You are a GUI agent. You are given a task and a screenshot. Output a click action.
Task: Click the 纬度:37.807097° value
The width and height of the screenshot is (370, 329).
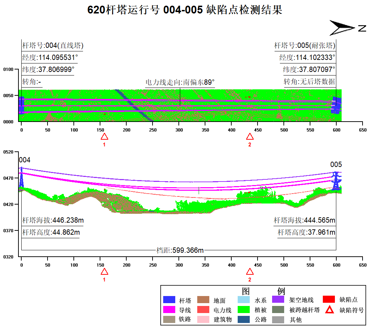pos(309,69)
